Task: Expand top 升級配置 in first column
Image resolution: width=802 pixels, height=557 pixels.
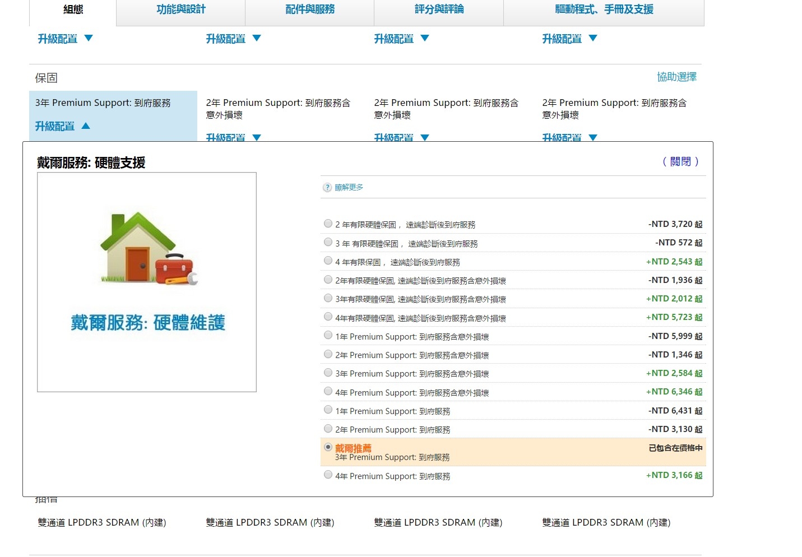Action: pyautogui.click(x=65, y=39)
